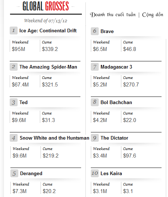Open the Snow White and the Huntsman title
The height and width of the screenshot is (197, 168).
tap(55, 138)
